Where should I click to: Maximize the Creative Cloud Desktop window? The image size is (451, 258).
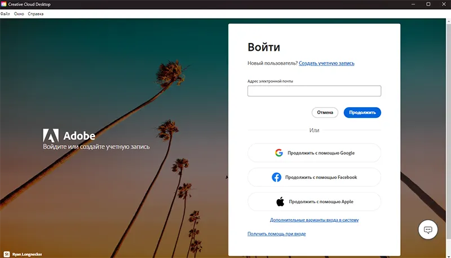tap(428, 5)
